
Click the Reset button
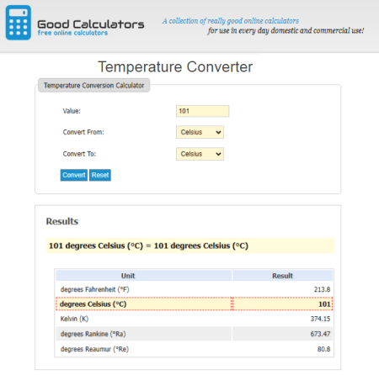click(x=100, y=175)
